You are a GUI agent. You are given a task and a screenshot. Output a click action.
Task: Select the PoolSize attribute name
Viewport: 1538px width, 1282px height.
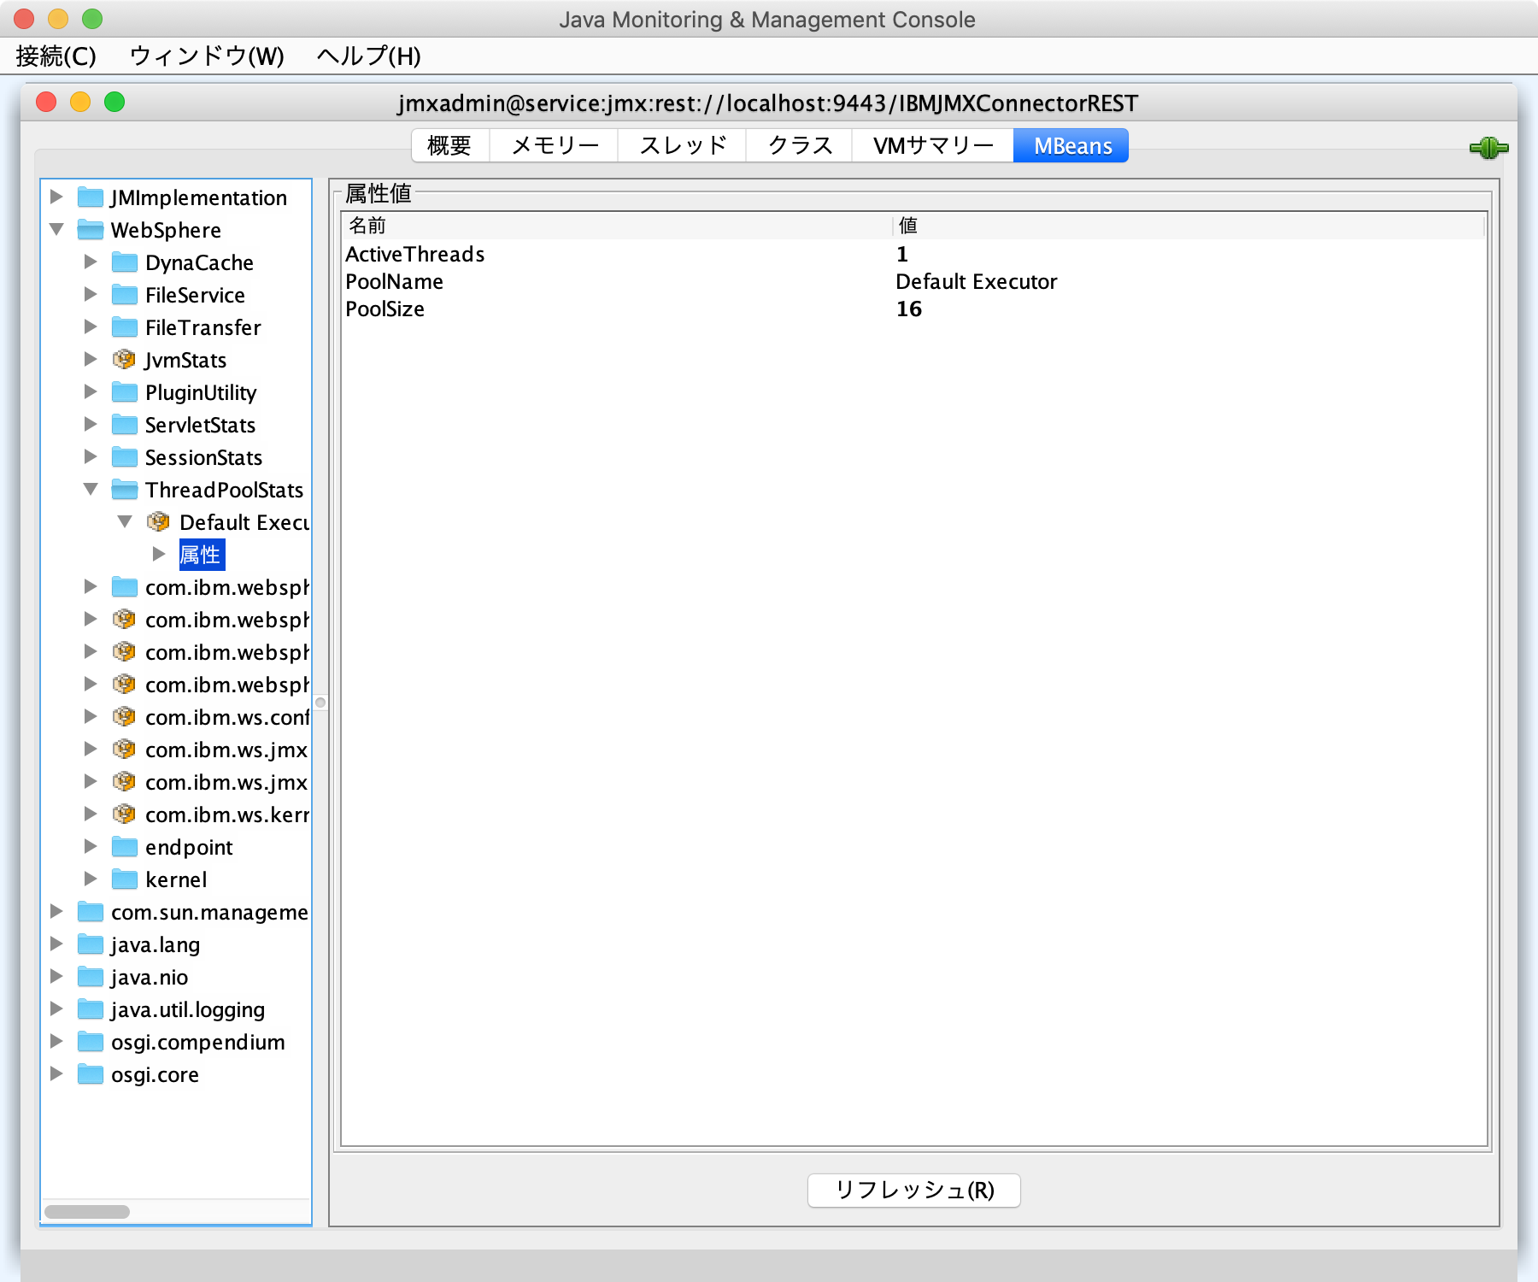[x=384, y=309]
